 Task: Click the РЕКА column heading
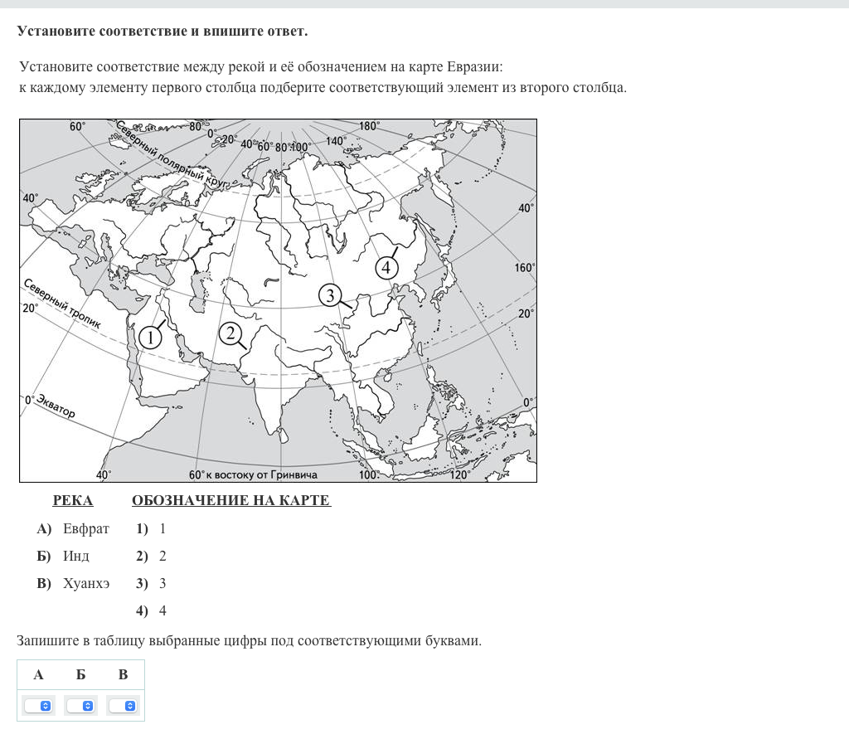(x=73, y=500)
